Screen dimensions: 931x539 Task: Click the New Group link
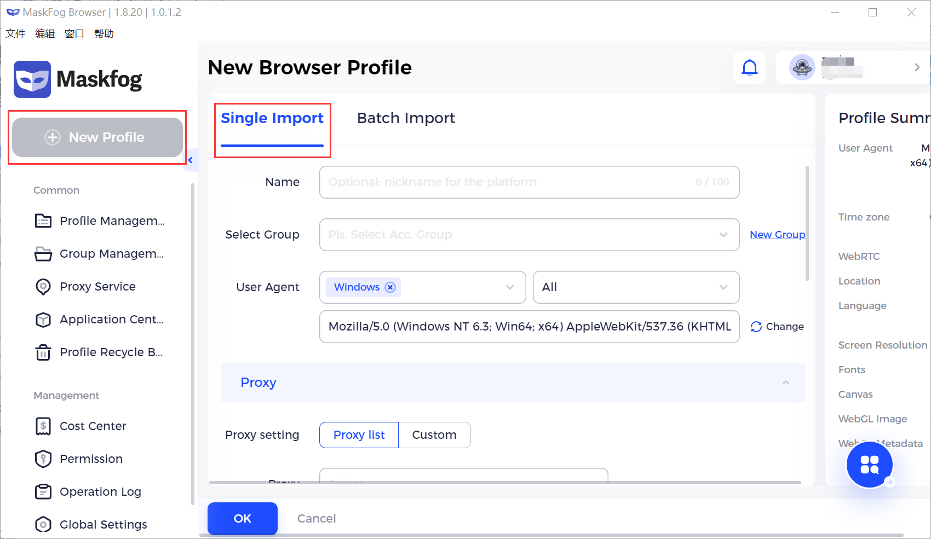(778, 235)
